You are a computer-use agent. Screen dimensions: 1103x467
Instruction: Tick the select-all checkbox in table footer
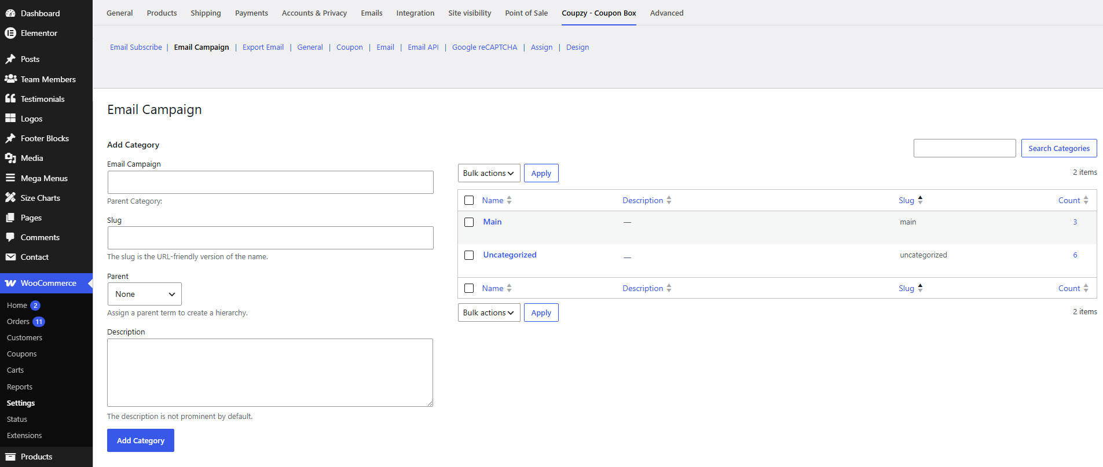[469, 288]
